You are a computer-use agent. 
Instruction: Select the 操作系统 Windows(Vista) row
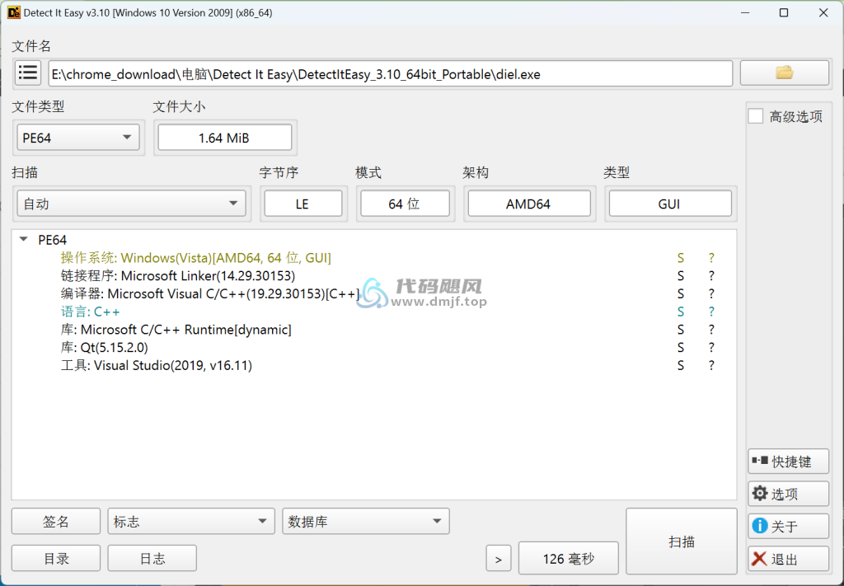click(374, 258)
